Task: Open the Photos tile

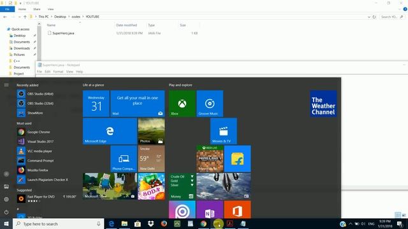Action: [x=151, y=131]
